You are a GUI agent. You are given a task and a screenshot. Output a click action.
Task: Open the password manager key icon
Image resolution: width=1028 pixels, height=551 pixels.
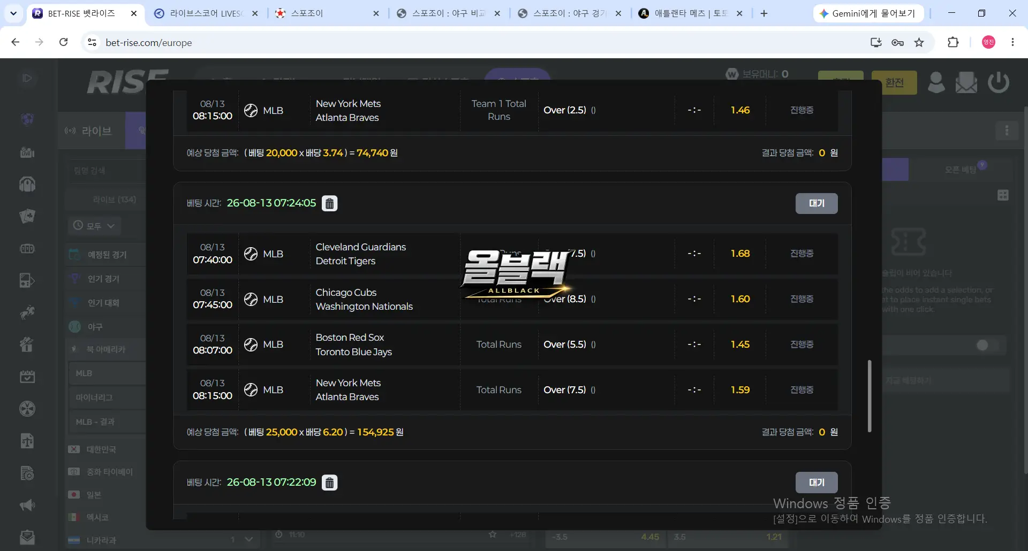[898, 43]
